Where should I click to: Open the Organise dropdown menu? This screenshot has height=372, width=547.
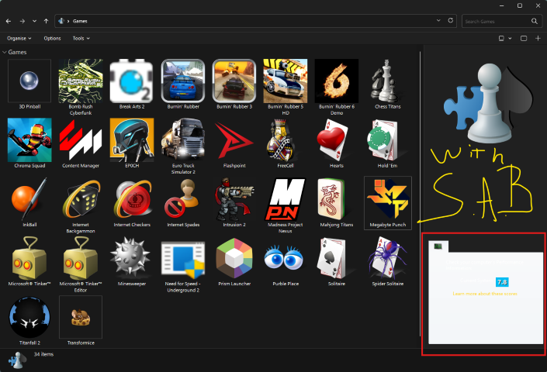tap(19, 38)
